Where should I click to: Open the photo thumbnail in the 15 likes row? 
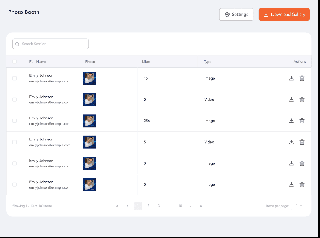pos(89,78)
